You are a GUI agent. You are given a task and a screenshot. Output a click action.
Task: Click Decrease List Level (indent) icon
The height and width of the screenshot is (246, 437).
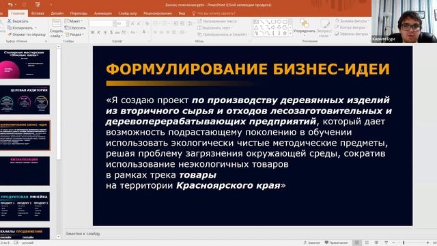[175, 24]
